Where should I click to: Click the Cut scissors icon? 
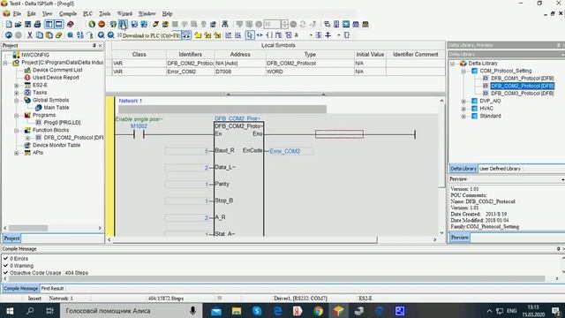30,35
